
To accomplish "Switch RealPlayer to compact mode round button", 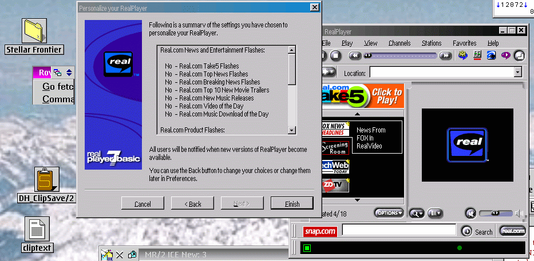I will pyautogui.click(x=520, y=56).
